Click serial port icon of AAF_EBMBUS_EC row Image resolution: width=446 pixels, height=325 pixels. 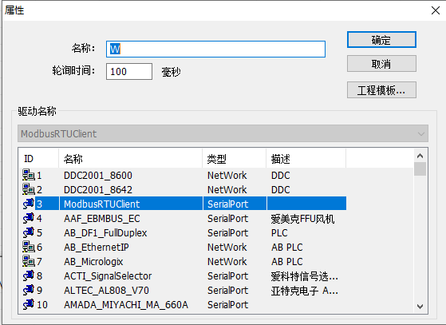pyautogui.click(x=29, y=218)
